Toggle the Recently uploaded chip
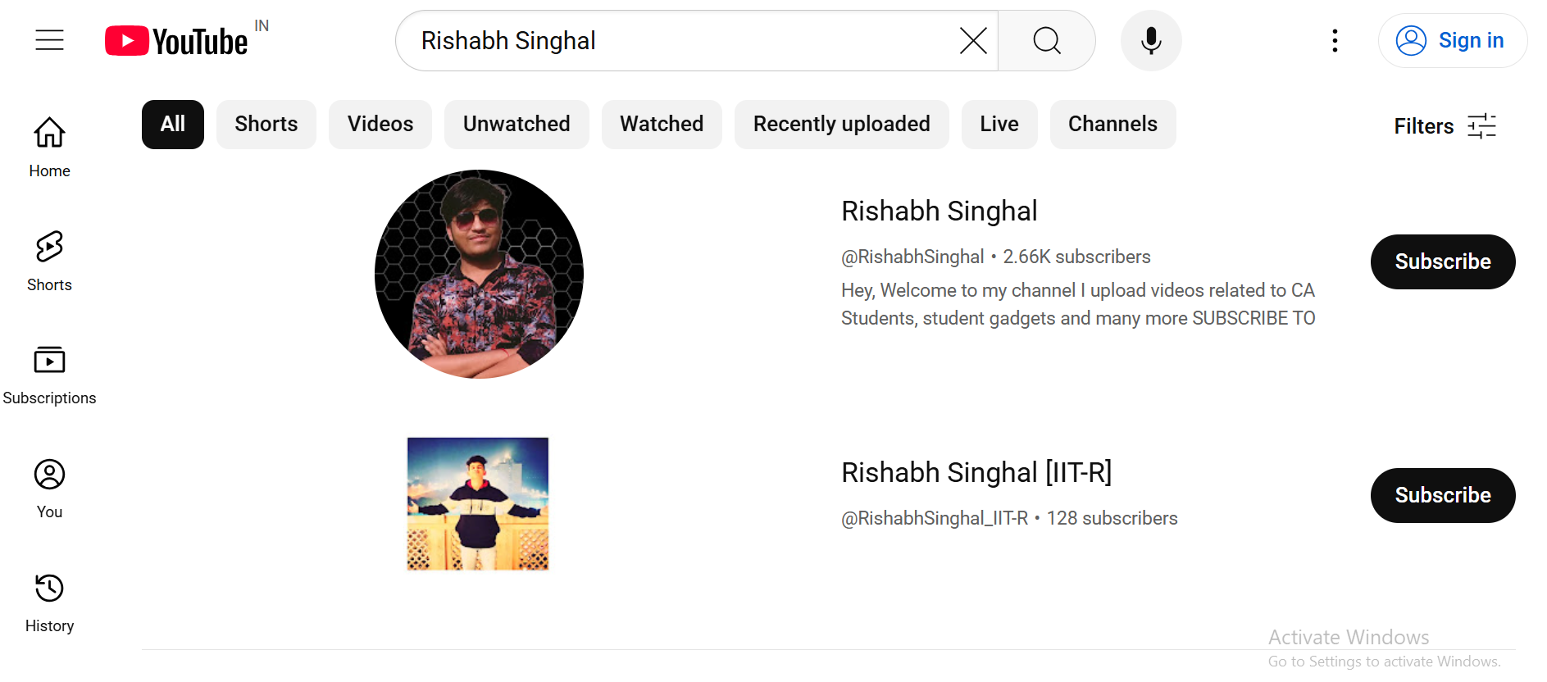 click(x=841, y=124)
